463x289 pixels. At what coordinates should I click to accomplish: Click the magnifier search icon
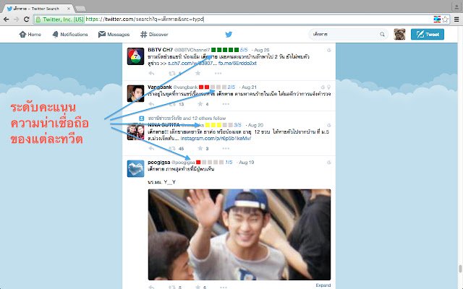[383, 34]
